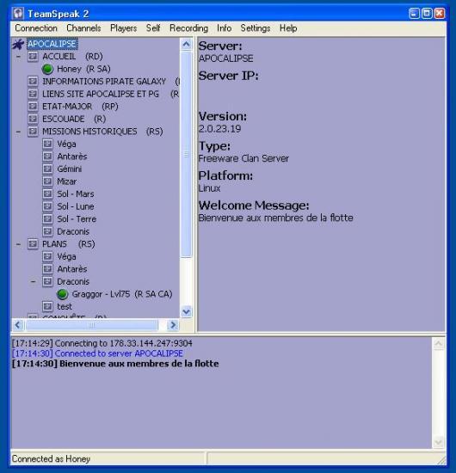Maximize the TeamSpeak 2 window
The image size is (456, 473).
(427, 14)
